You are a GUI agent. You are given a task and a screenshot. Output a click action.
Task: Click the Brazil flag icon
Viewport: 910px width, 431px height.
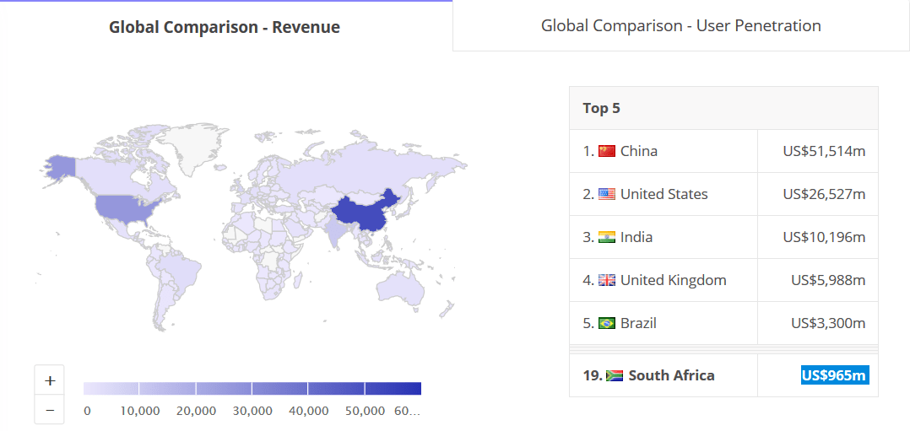pos(606,323)
